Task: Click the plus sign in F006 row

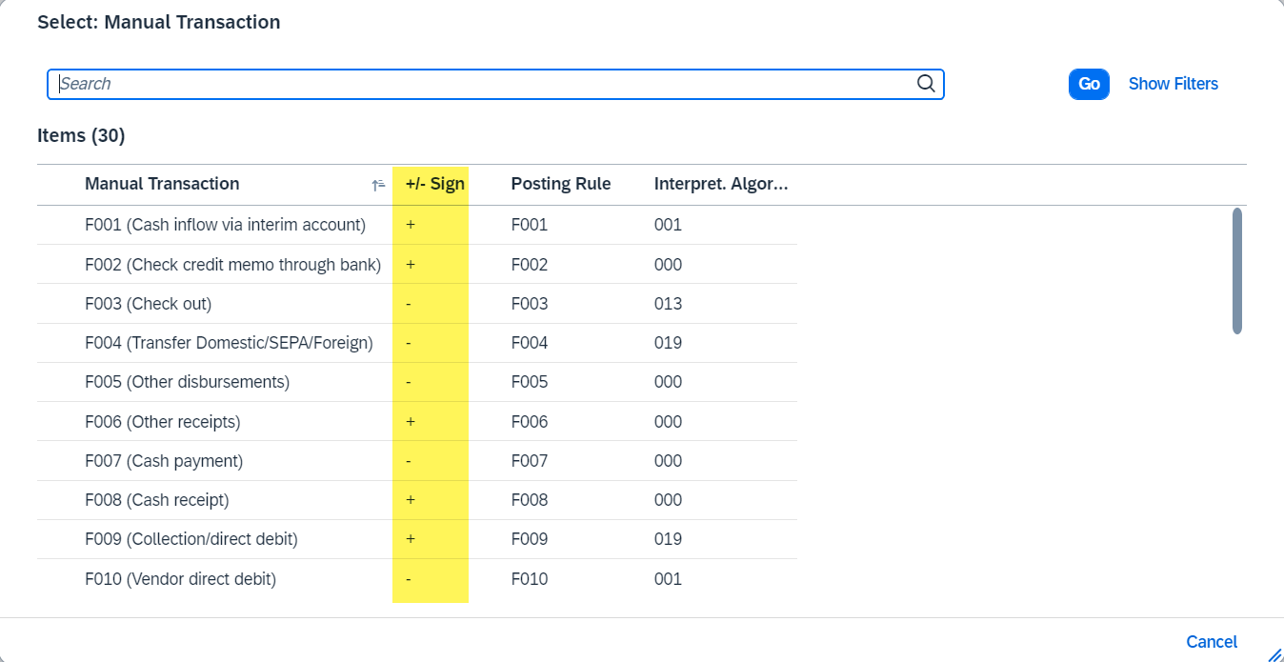Action: click(411, 422)
